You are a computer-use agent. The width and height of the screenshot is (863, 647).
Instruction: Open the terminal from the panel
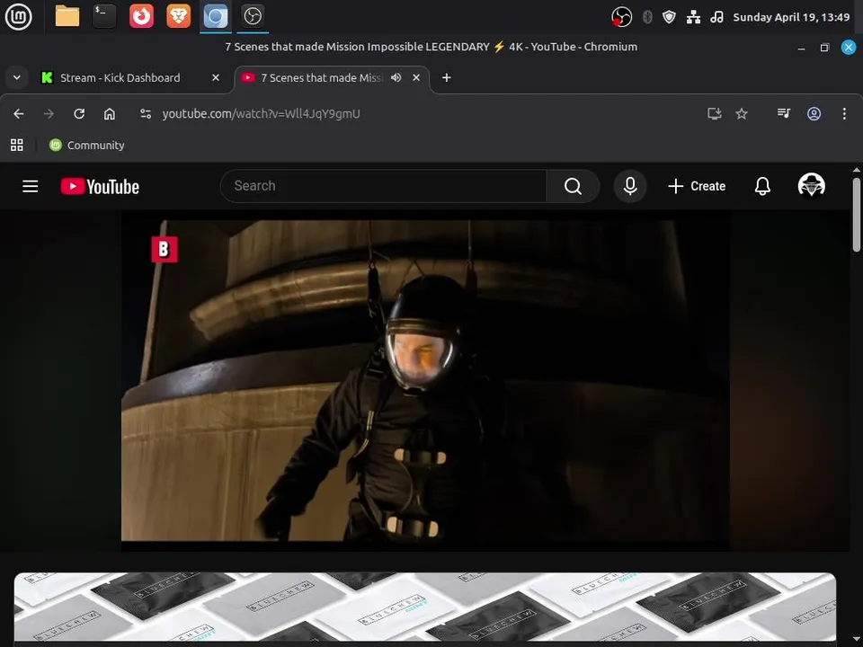pyautogui.click(x=104, y=16)
